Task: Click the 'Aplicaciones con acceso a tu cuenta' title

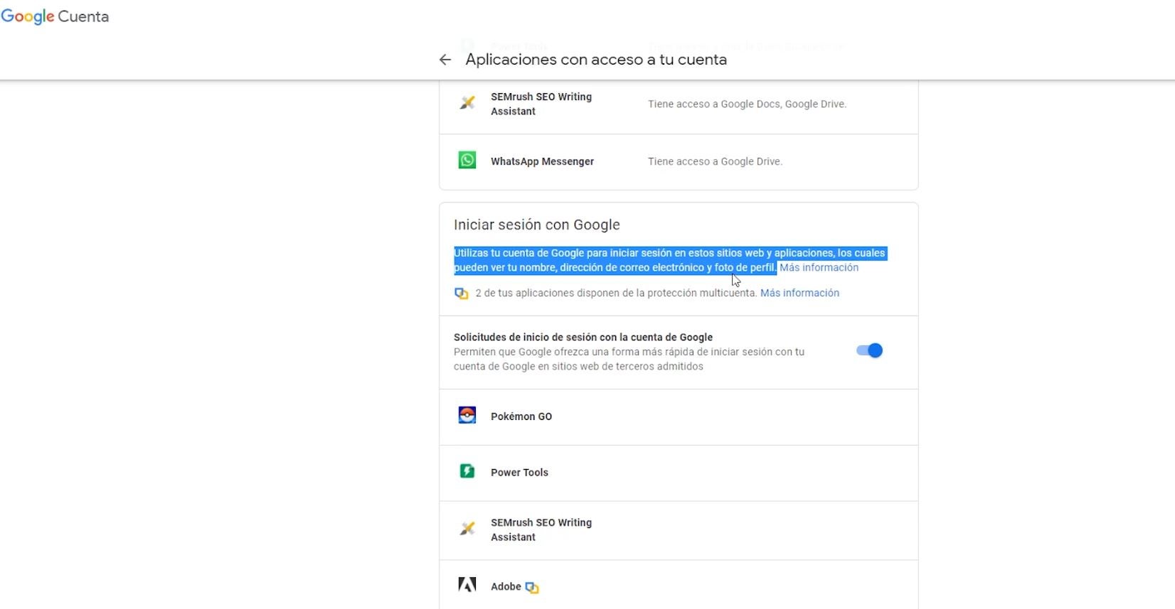Action: 596,60
